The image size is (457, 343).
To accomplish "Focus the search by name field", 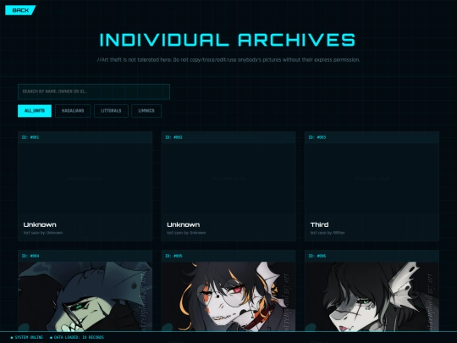I will pos(94,91).
